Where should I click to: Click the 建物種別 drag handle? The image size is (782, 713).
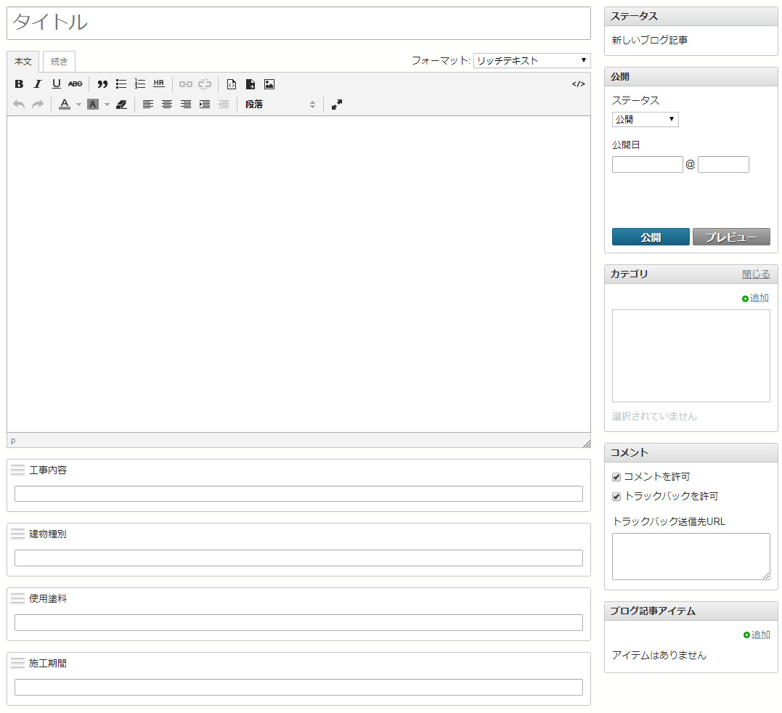17,534
